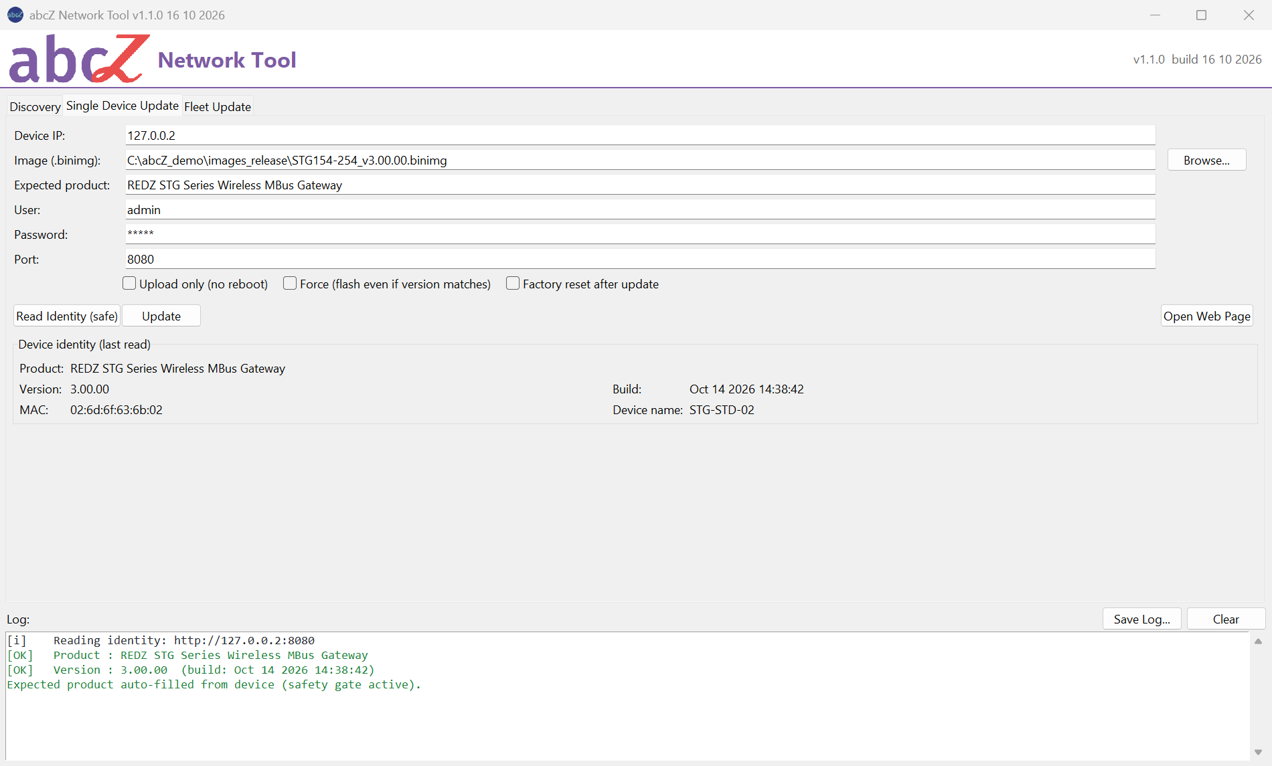Screen dimensions: 1272x766
Task: Clear the log output
Action: coord(1226,619)
